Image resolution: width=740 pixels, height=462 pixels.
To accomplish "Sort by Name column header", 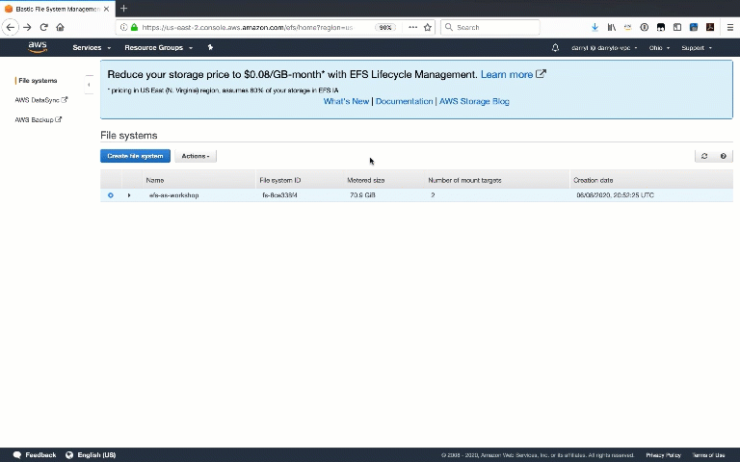I will pos(198,180).
